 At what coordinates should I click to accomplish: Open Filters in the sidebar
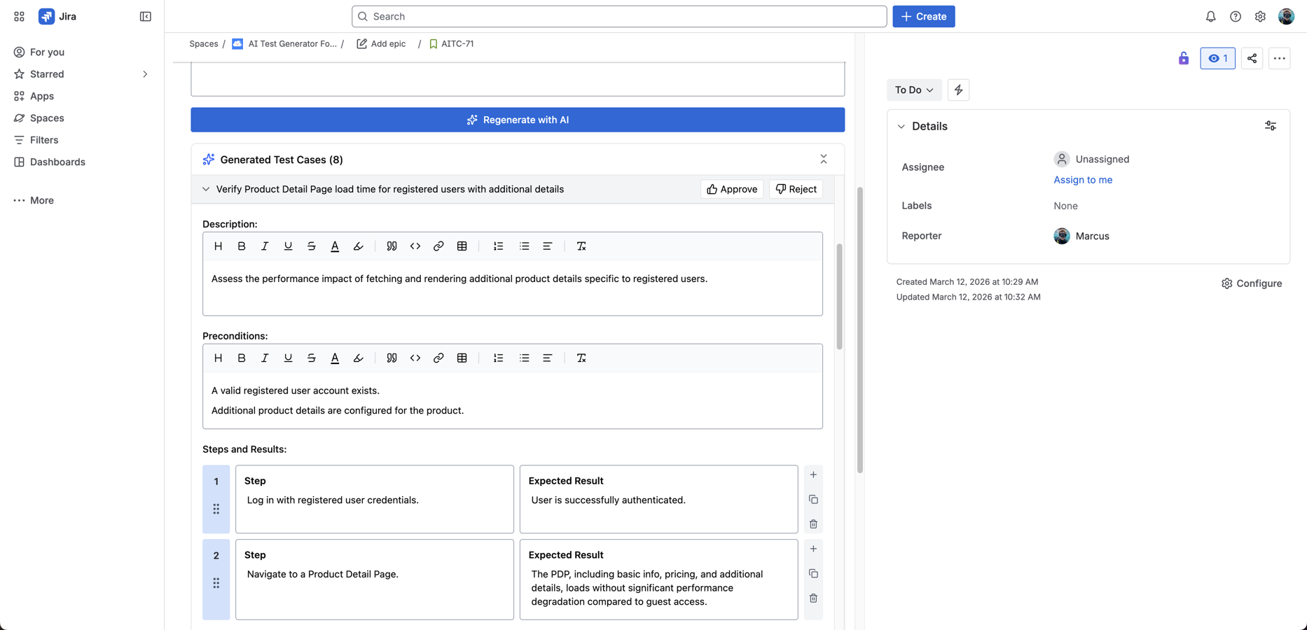(43, 140)
